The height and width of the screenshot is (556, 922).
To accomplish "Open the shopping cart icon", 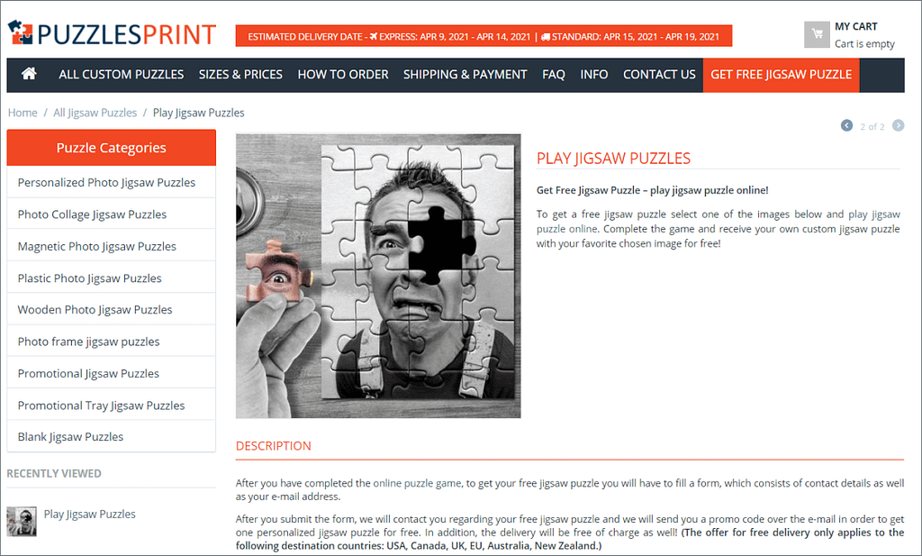I will (x=817, y=34).
